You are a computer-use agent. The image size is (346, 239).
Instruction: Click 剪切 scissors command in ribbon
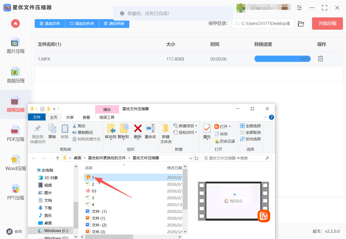(x=79, y=126)
